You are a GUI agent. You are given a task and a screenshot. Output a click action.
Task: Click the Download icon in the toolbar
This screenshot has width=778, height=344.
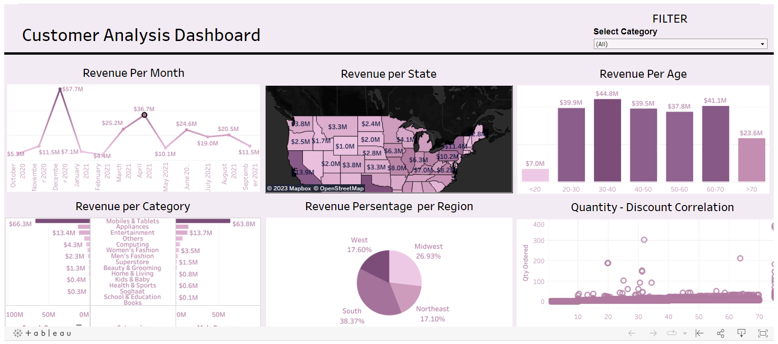(741, 333)
